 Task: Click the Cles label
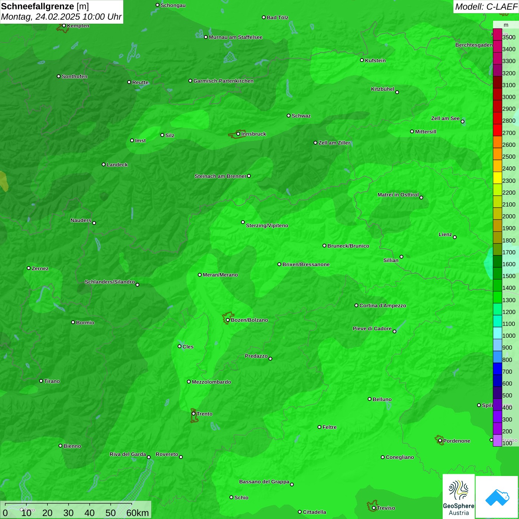[x=188, y=347]
